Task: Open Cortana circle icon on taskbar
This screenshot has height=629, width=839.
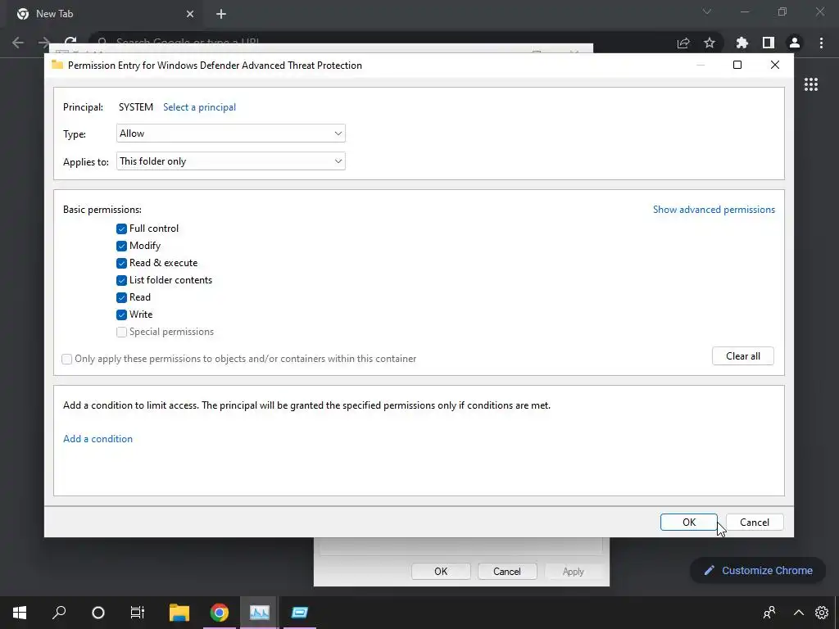Action: (x=98, y=613)
